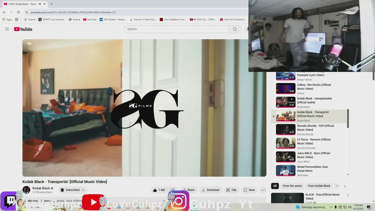The height and width of the screenshot is (211, 375).
Task: Open options menu for 6LACK Free video
Action: 348,195
